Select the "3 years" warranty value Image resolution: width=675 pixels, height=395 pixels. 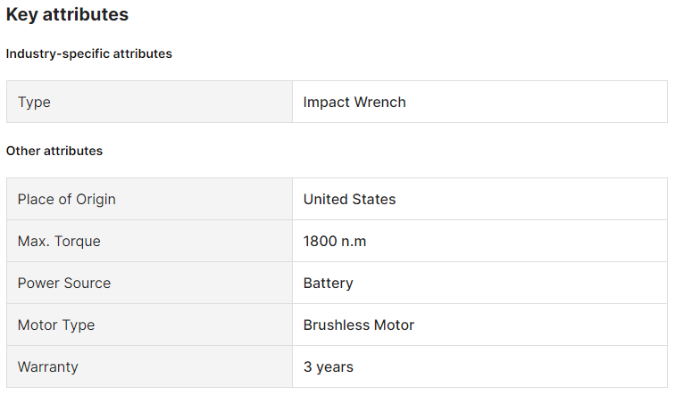(x=328, y=367)
